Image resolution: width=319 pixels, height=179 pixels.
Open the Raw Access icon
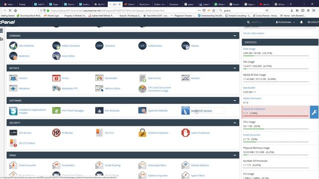pos(143,78)
